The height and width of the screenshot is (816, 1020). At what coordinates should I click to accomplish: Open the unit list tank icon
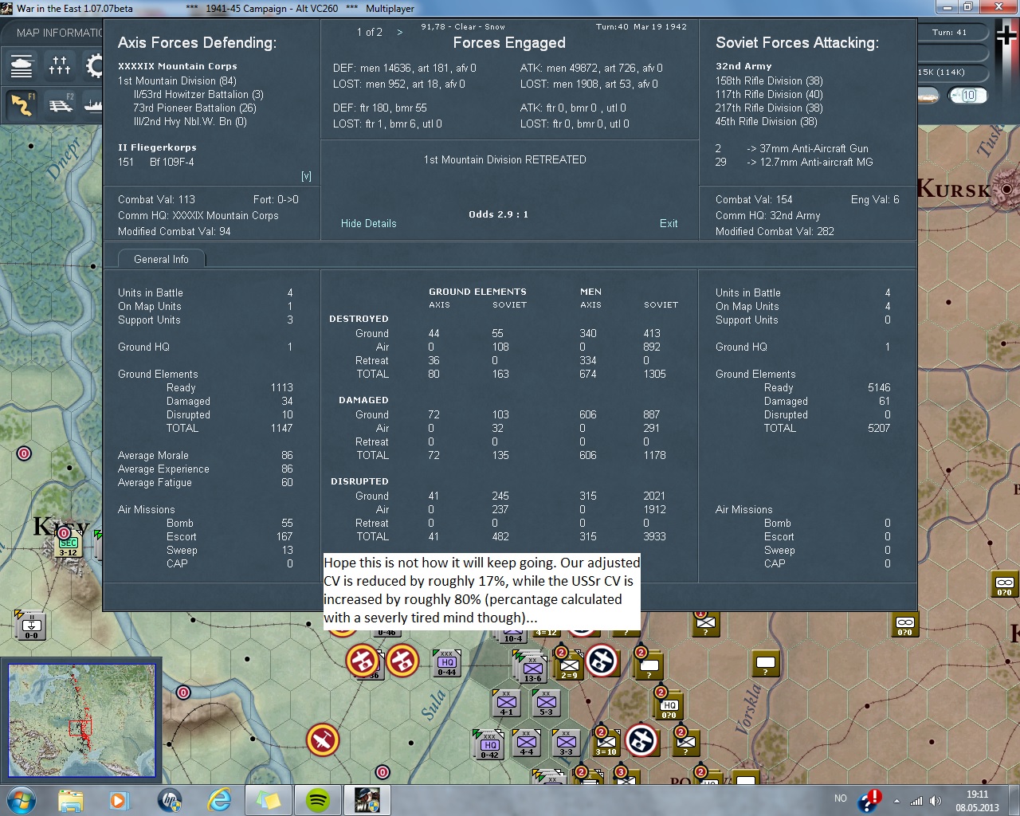tap(22, 65)
